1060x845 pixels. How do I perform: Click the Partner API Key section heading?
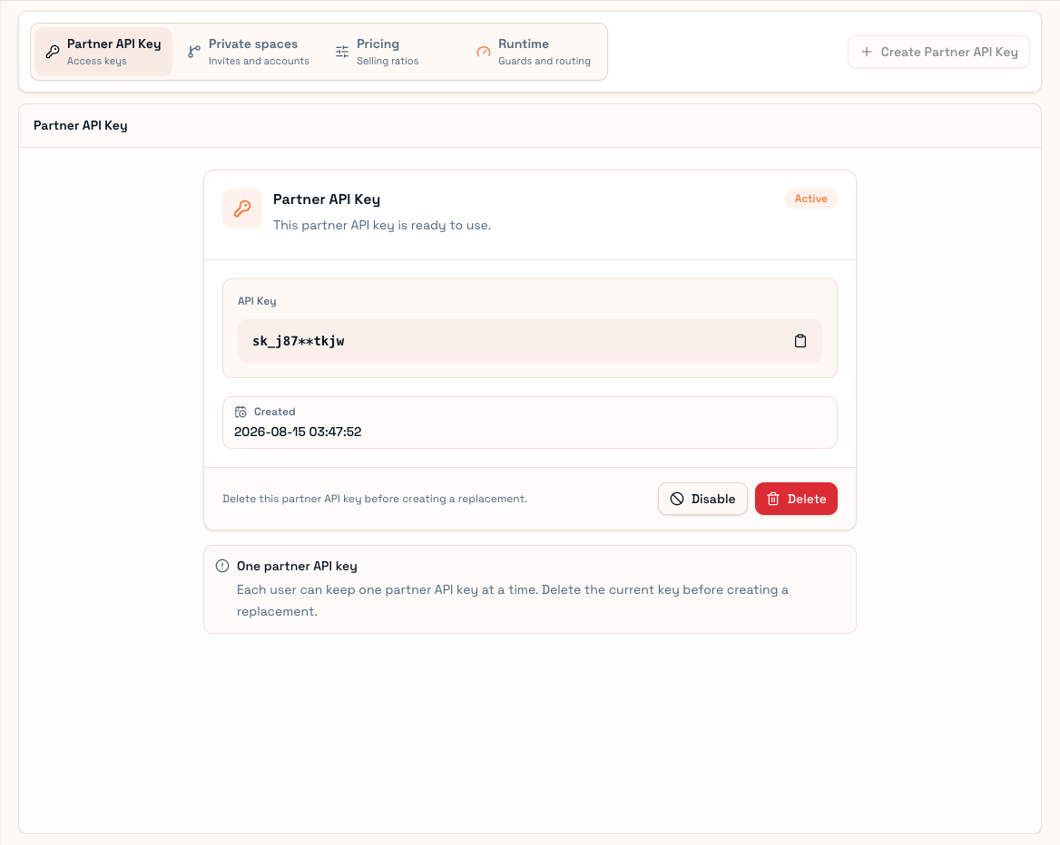click(81, 126)
